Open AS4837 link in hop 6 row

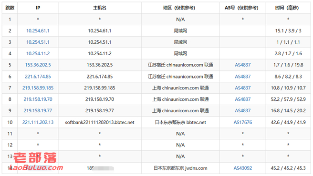click(x=243, y=77)
